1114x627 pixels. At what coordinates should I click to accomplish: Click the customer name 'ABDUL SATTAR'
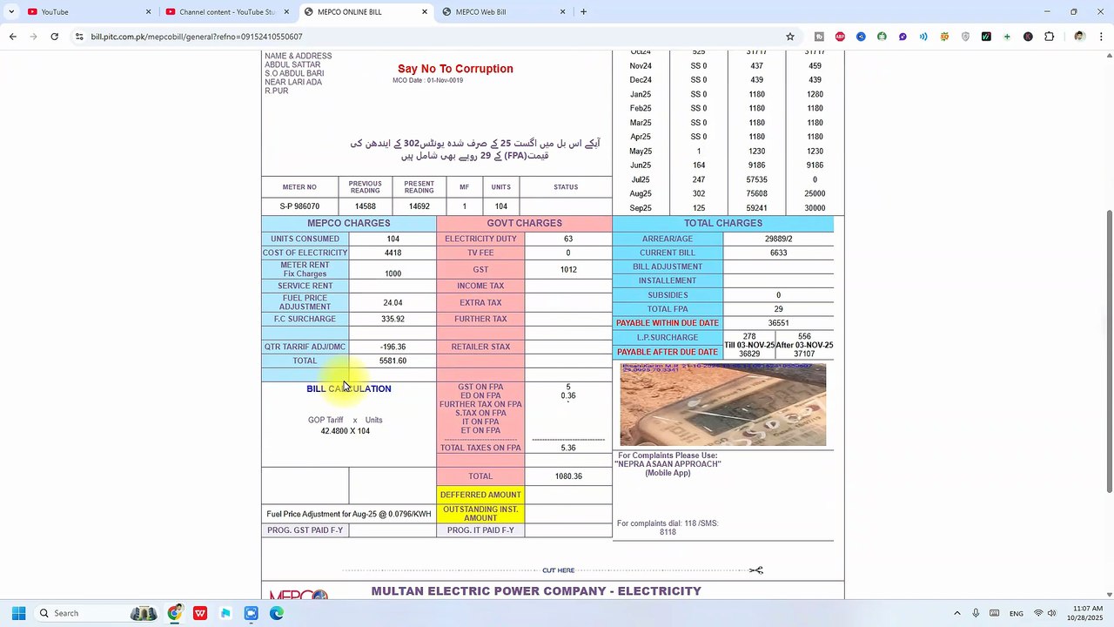tap(292, 65)
